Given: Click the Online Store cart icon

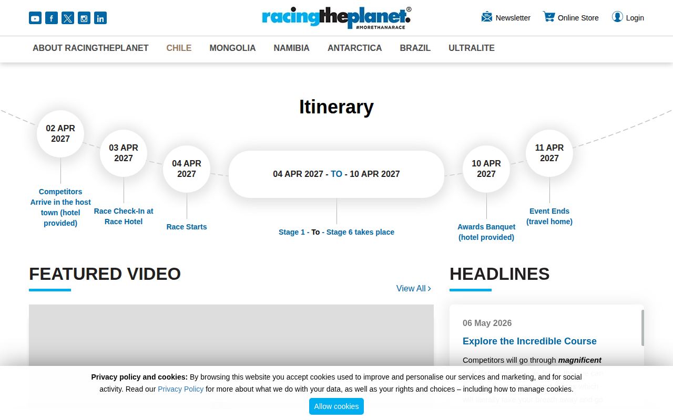Looking at the screenshot, I should [549, 17].
